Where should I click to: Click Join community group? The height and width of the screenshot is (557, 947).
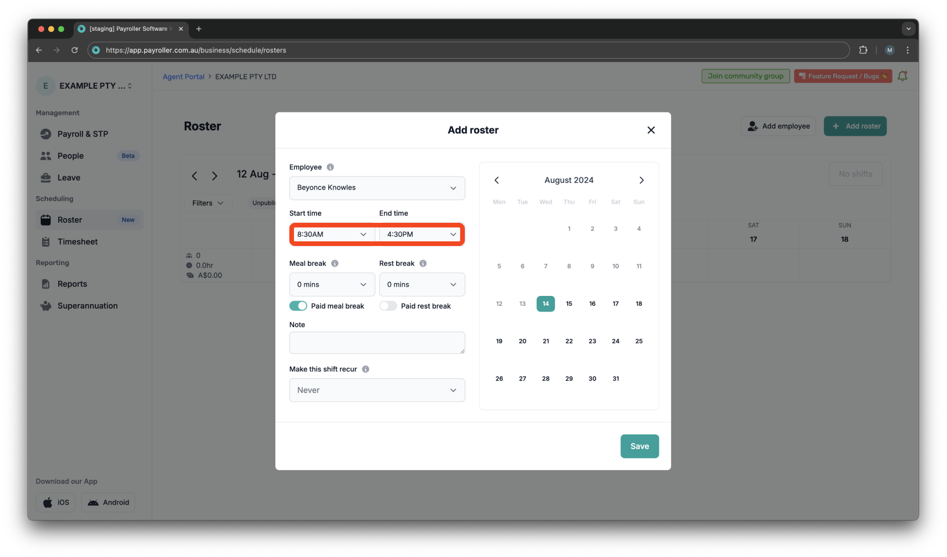[x=745, y=76]
